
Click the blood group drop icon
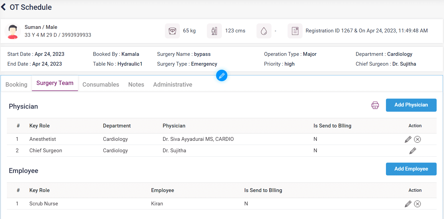(x=264, y=31)
